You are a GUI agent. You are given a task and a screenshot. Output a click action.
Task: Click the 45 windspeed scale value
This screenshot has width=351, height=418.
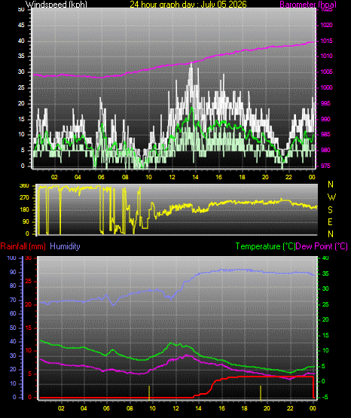[x=21, y=26]
